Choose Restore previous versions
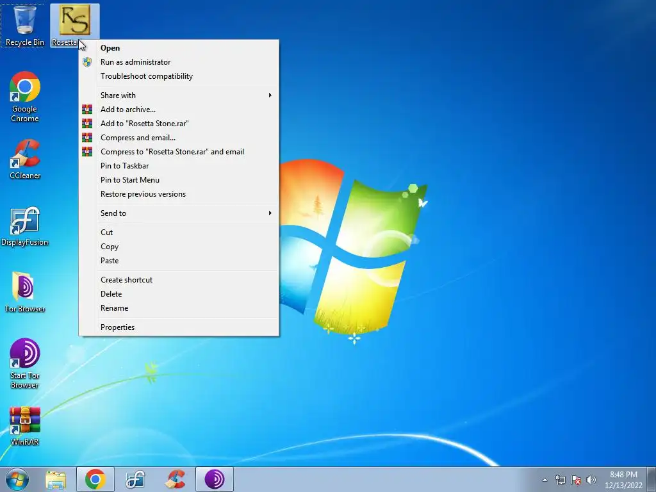Screen dimensions: 656x492 pos(179,194)
